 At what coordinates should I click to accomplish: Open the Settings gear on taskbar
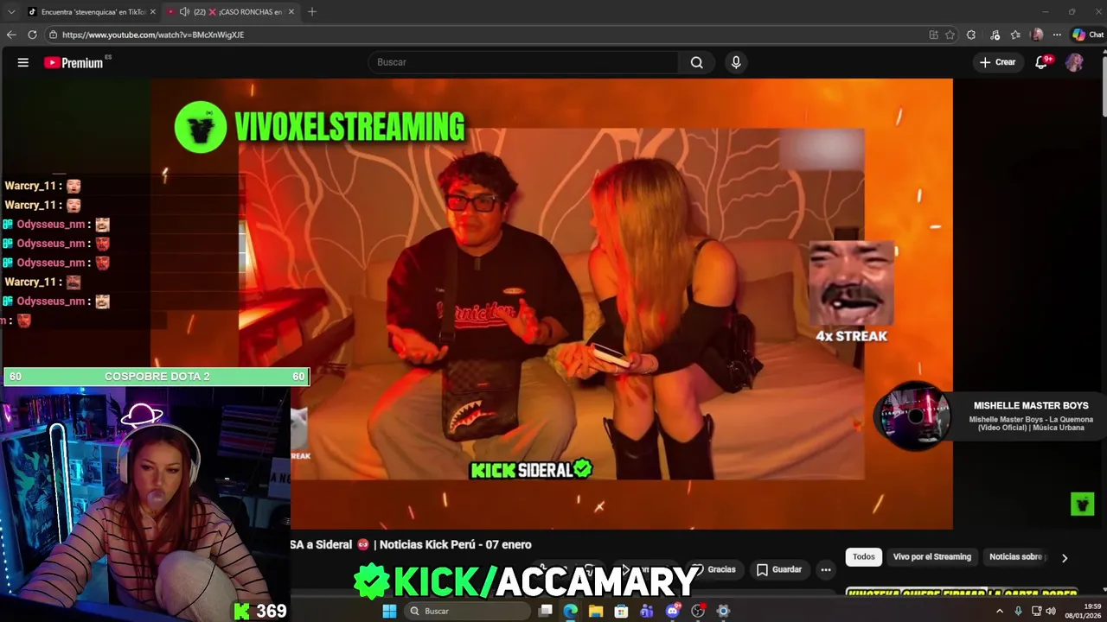[723, 611]
